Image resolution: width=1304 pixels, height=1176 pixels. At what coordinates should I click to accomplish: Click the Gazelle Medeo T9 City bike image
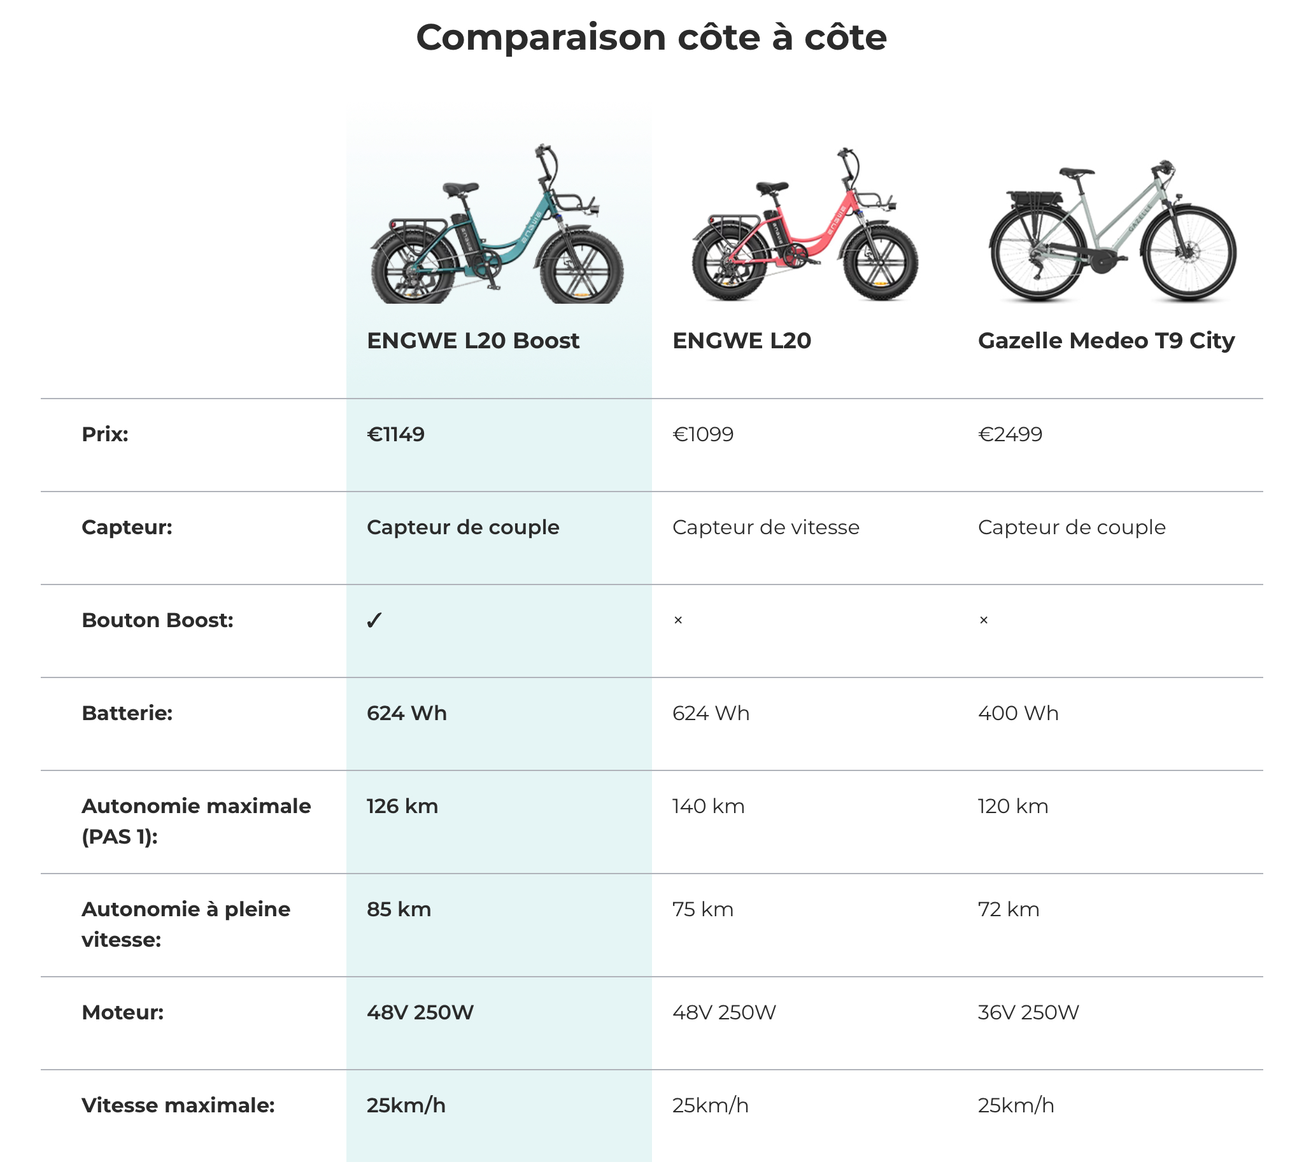(x=1112, y=231)
